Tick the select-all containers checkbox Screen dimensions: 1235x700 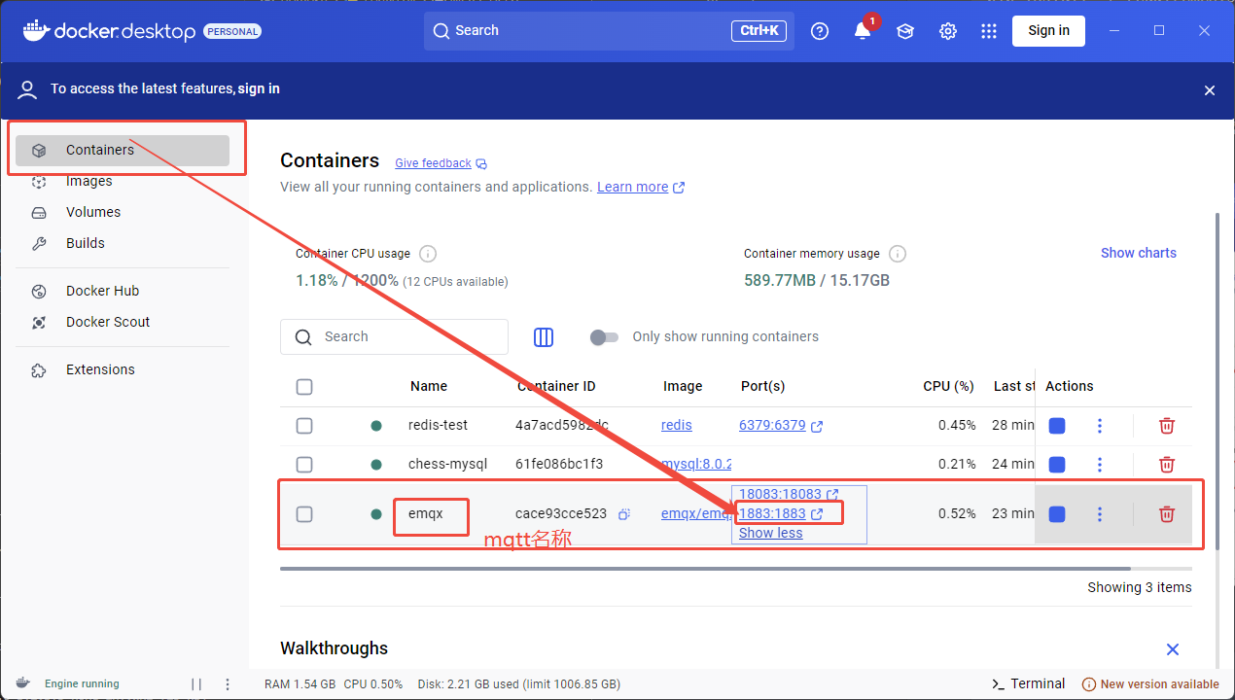(x=304, y=387)
